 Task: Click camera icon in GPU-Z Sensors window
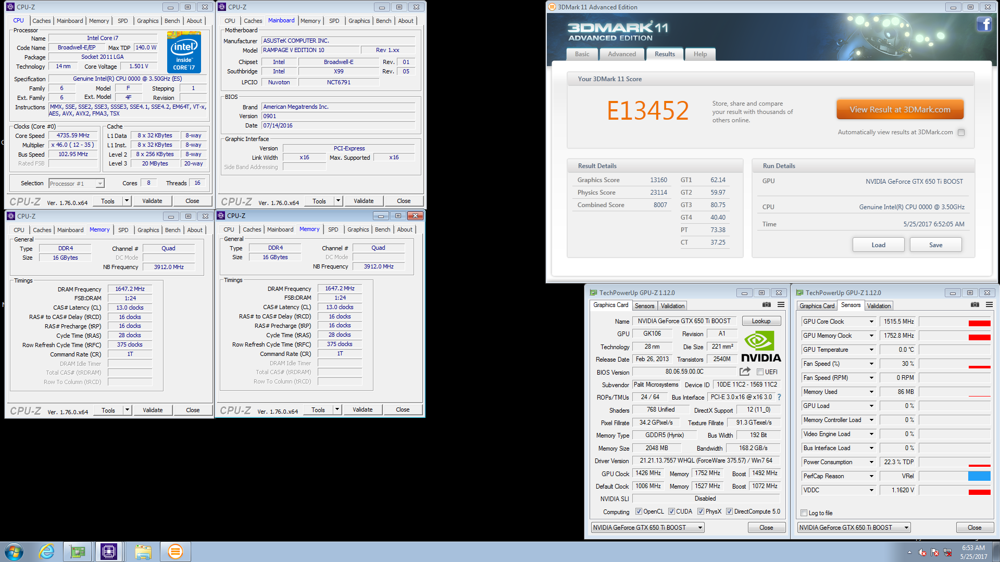click(975, 305)
